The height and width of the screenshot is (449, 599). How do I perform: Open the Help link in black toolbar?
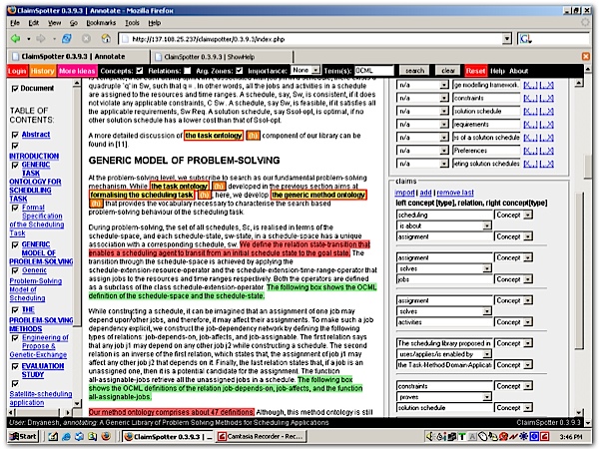point(497,71)
